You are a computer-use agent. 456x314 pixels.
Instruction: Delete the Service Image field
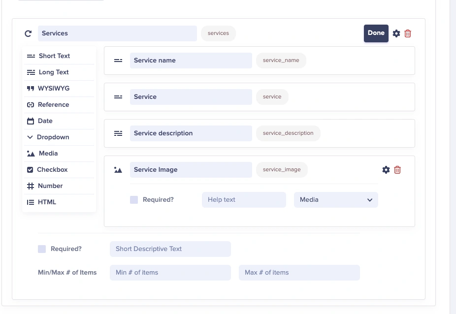(x=397, y=170)
